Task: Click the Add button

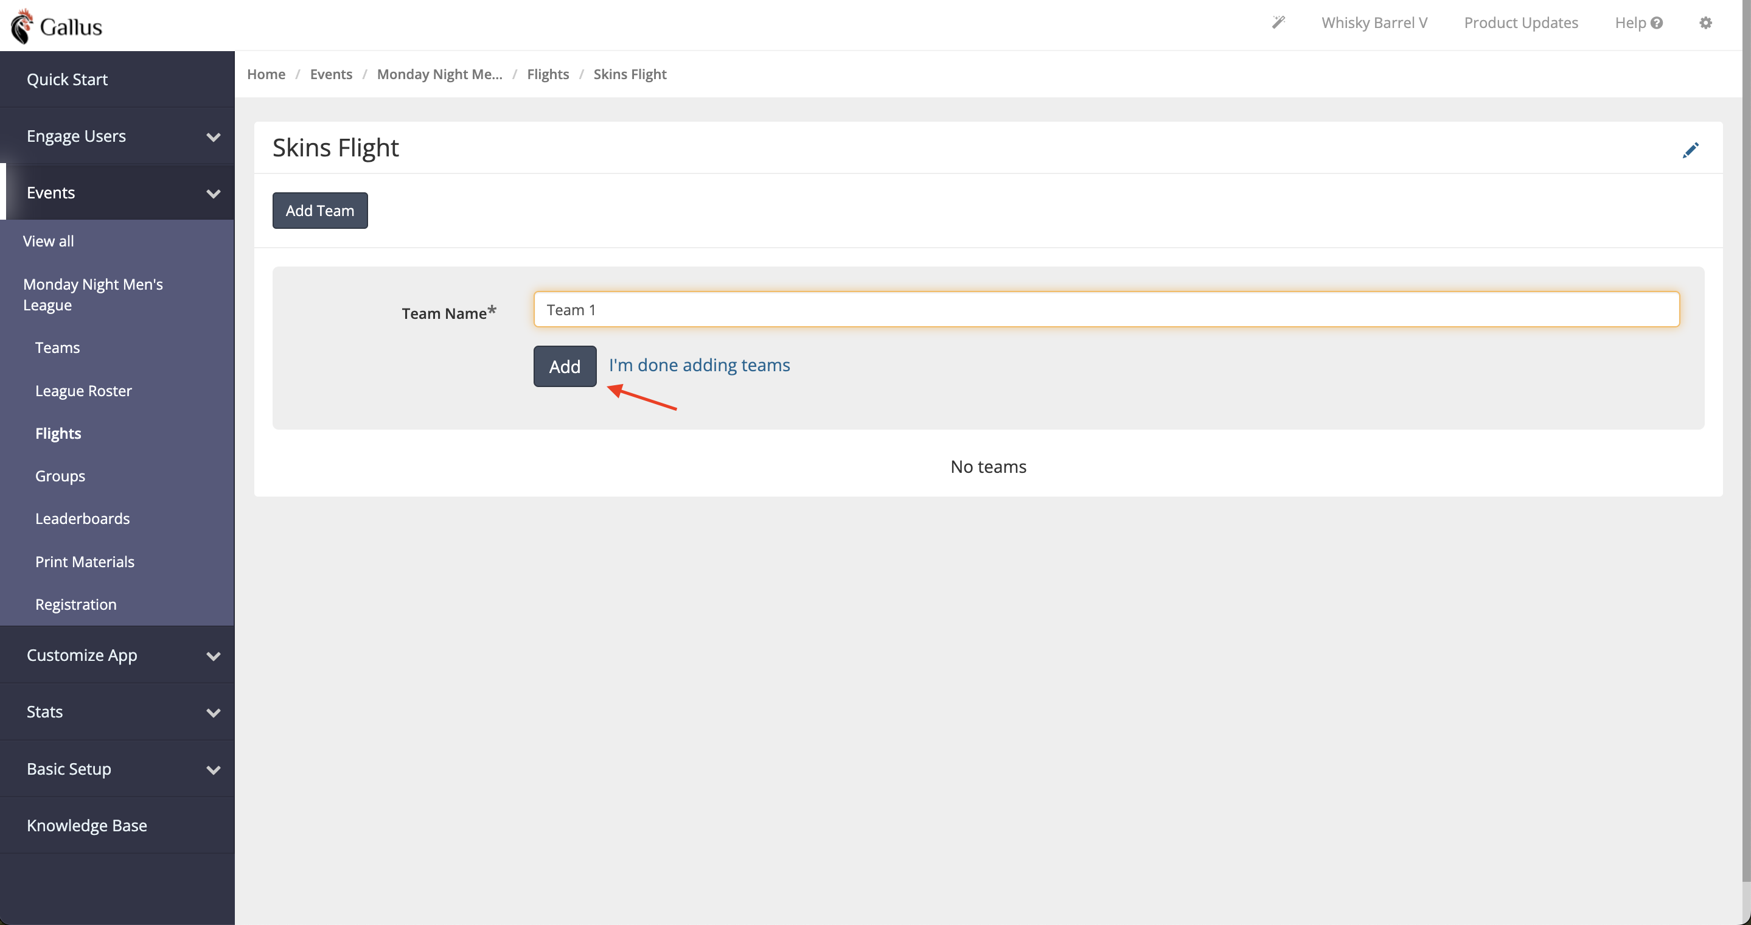Action: tap(565, 366)
